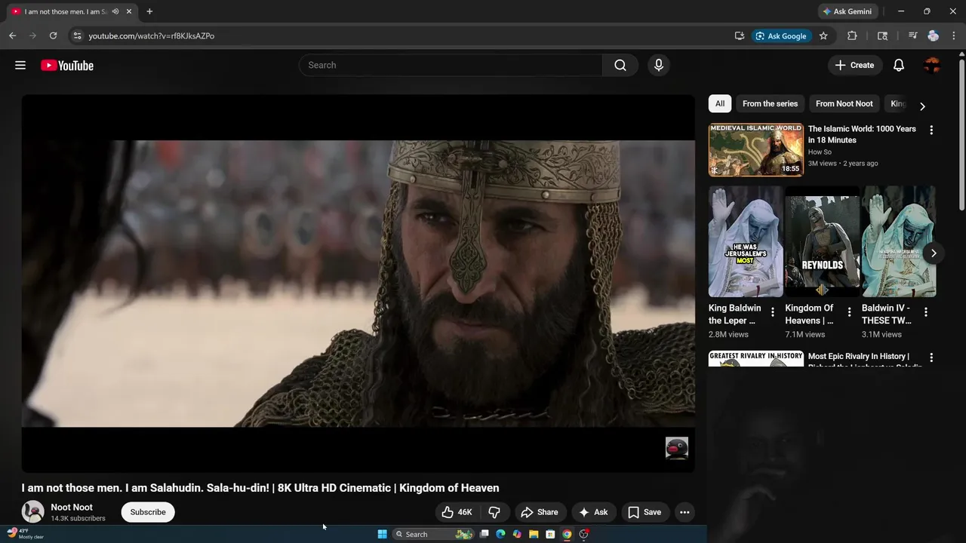This screenshot has height=543, width=966.
Task: Open options for Kingdom Of Heavens short
Action: 849,312
